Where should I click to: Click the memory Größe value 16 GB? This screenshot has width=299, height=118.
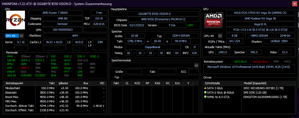point(135,36)
